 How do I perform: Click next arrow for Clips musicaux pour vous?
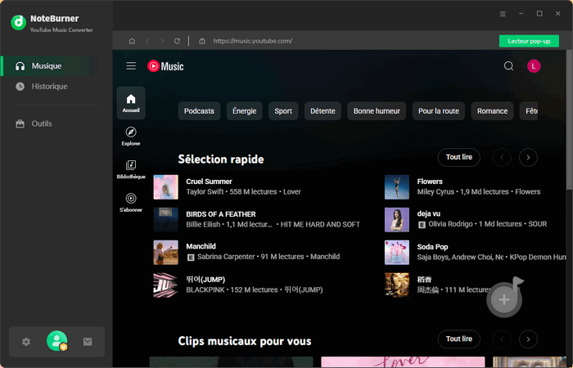pos(528,339)
